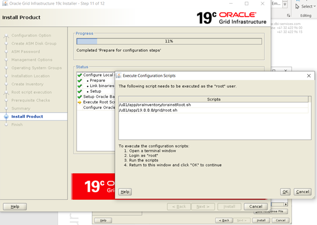Click green checkmark beside Configure Local

(x=80, y=75)
